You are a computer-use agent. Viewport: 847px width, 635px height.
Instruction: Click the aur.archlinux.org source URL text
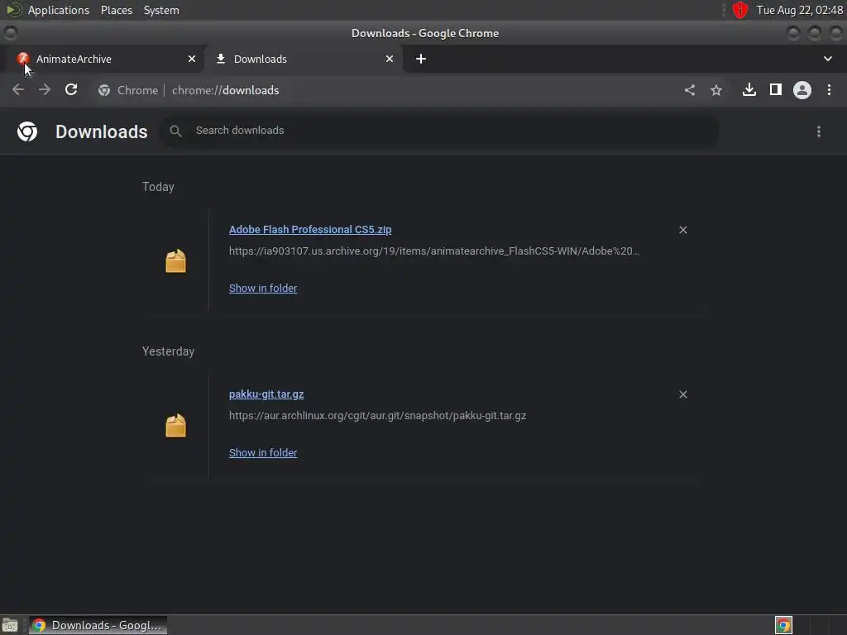coord(377,416)
